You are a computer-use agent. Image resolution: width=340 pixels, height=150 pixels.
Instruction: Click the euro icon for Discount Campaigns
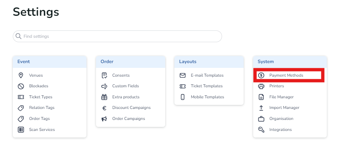pyautogui.click(x=104, y=108)
